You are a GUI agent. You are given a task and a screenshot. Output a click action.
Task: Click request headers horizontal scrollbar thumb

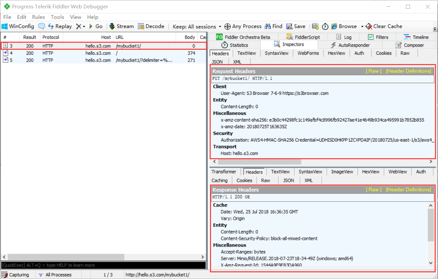[x=259, y=162]
